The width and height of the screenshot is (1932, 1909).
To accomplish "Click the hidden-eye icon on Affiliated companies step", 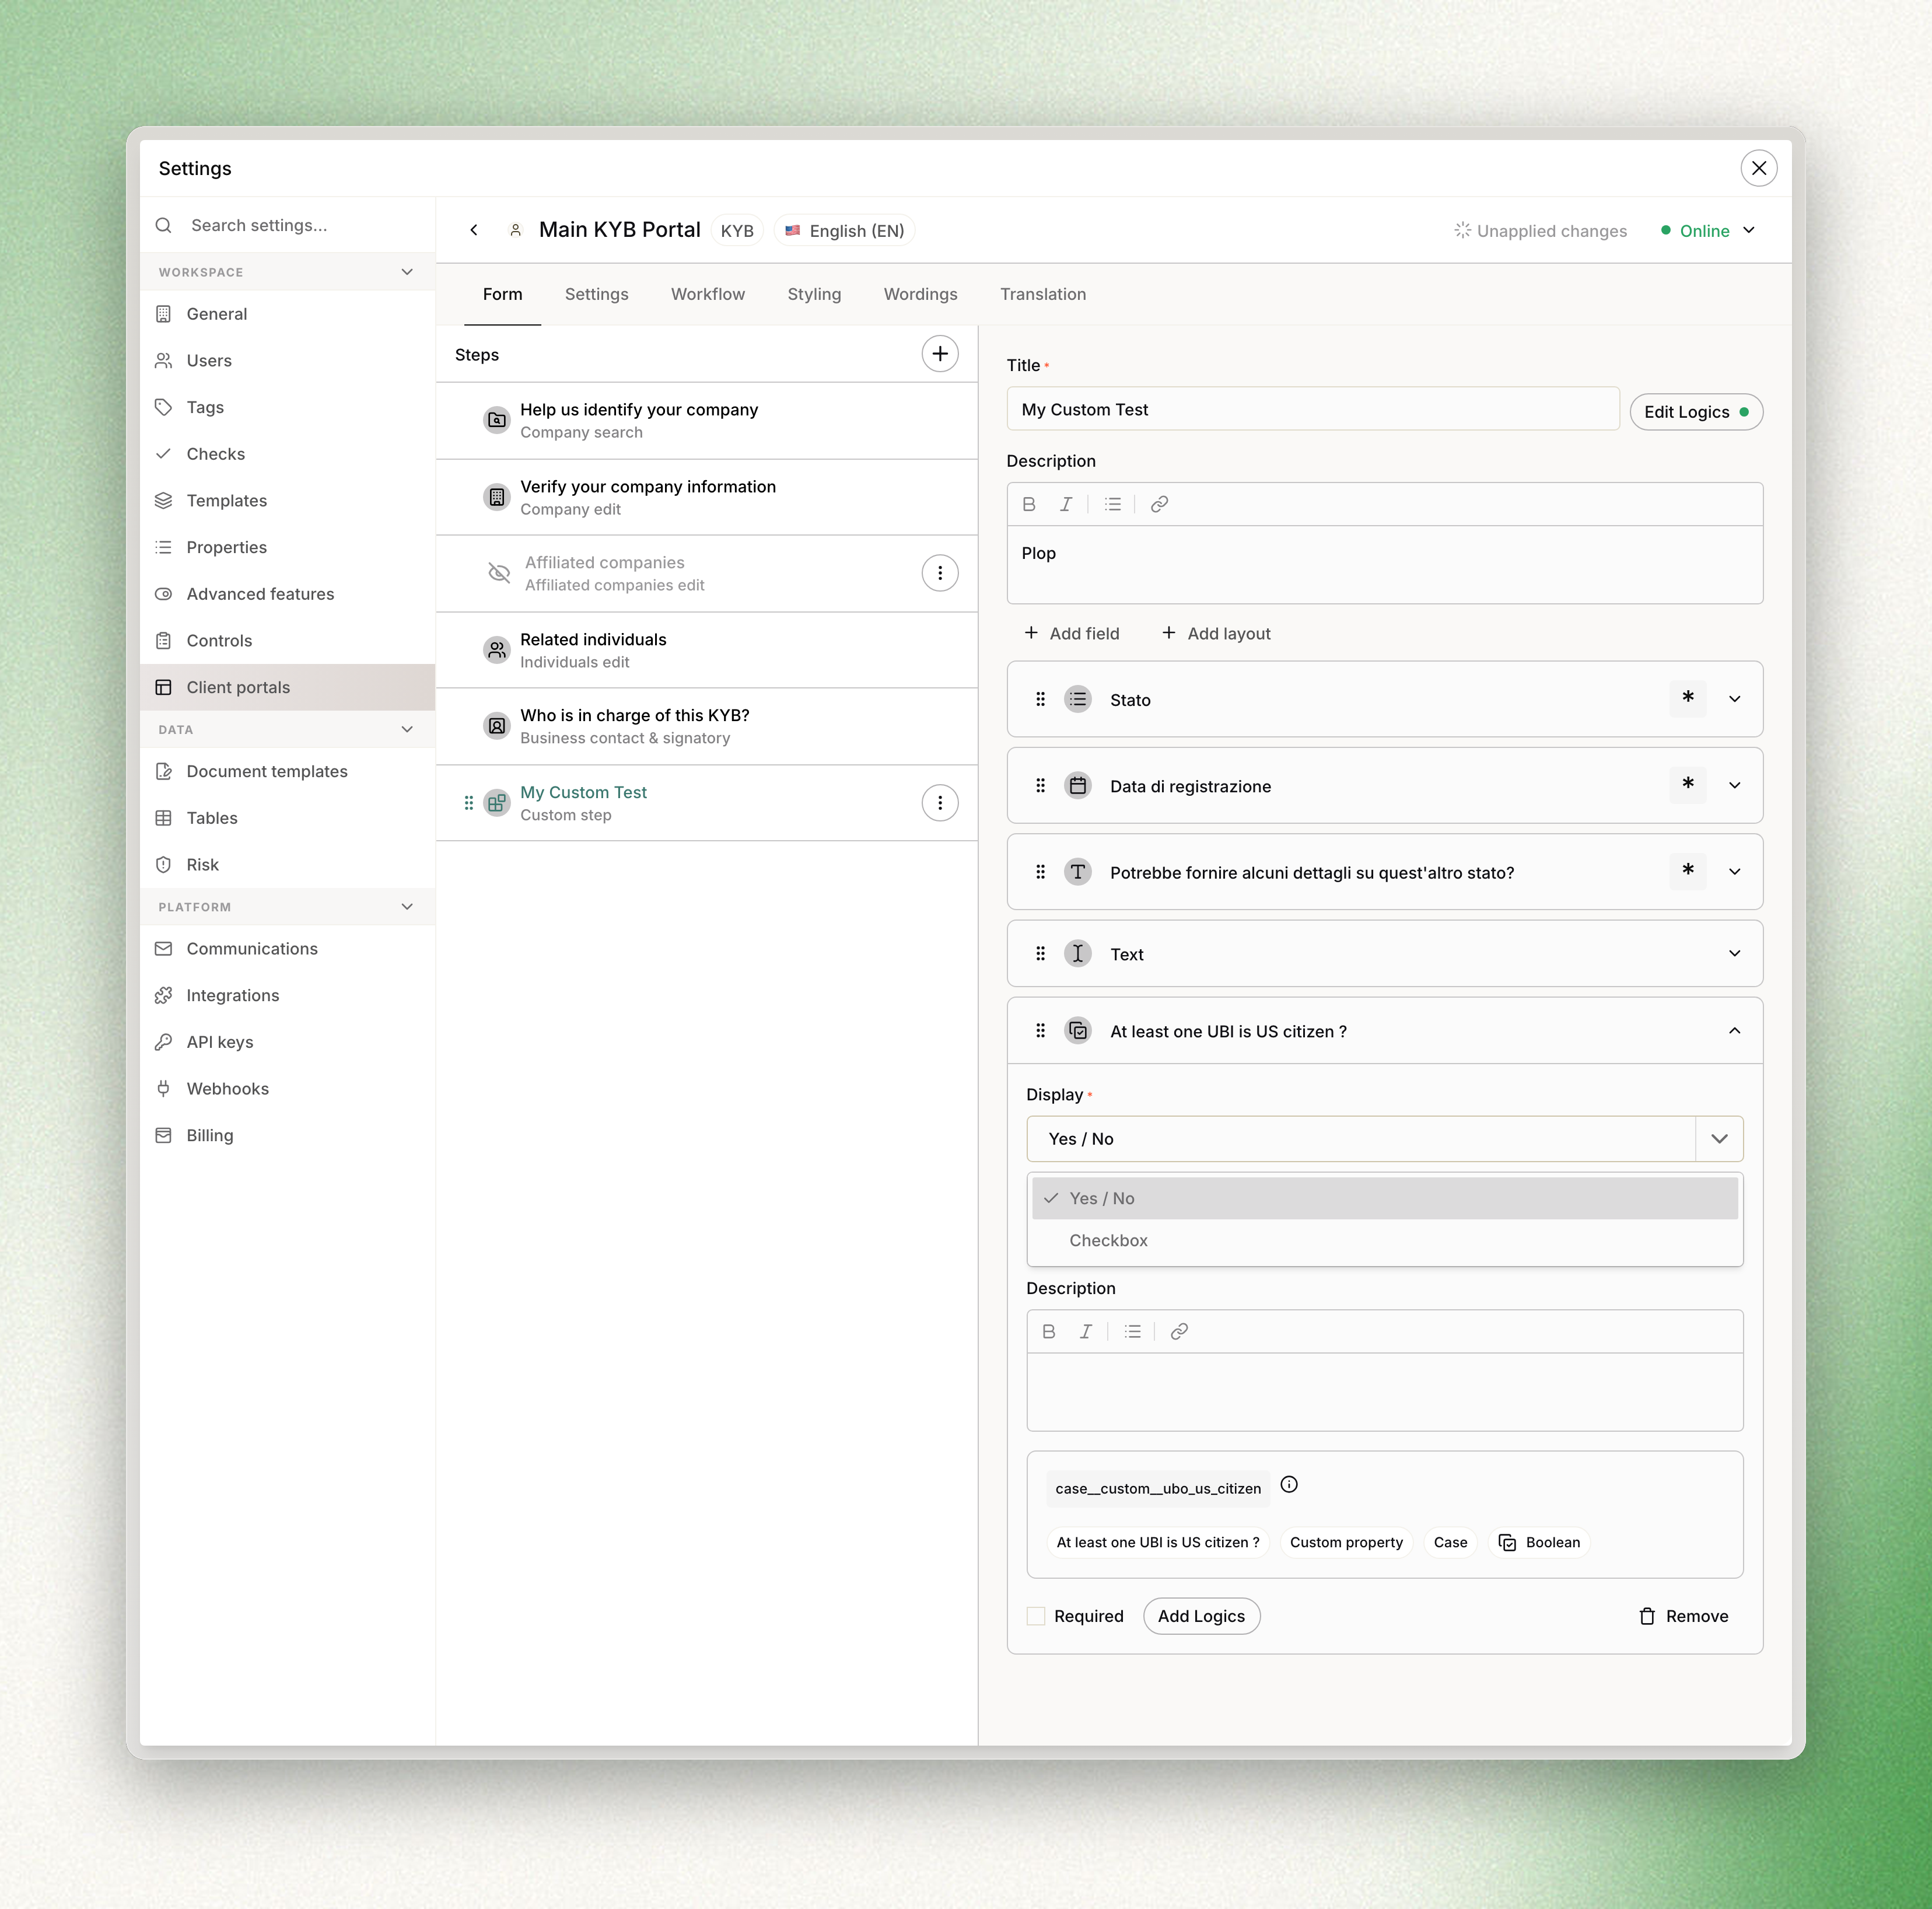I will pos(499,573).
